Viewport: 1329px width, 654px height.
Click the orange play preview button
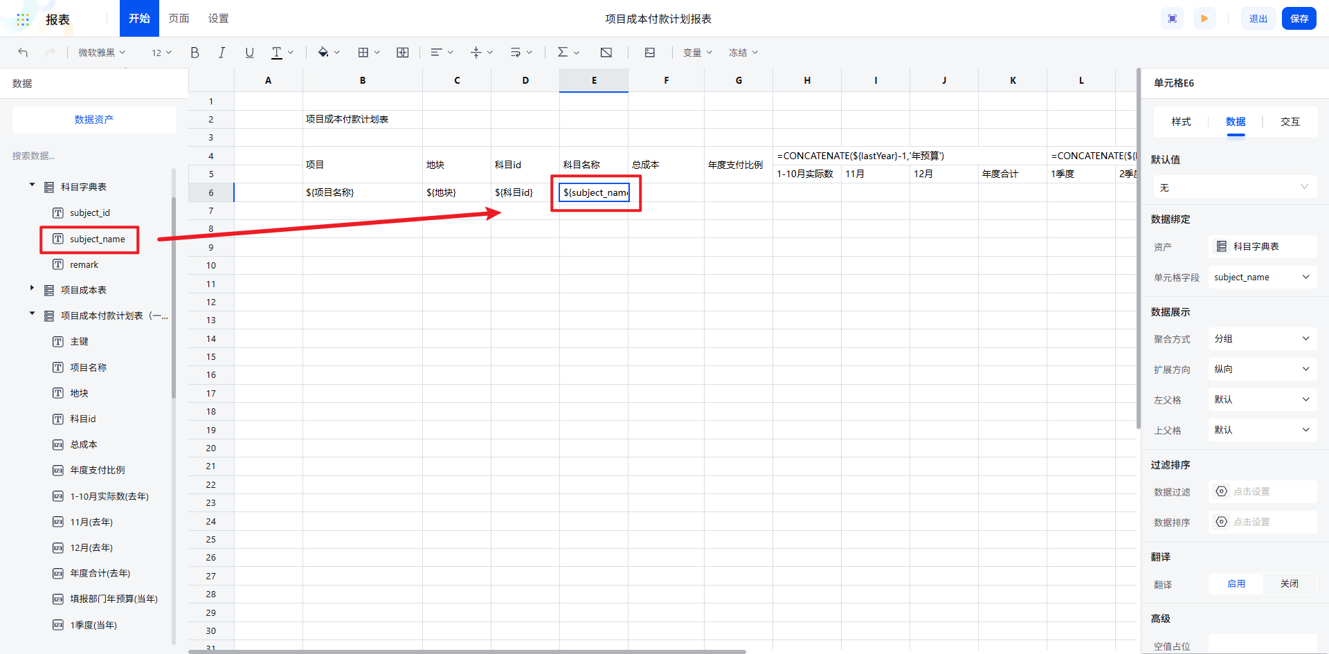[x=1204, y=19]
